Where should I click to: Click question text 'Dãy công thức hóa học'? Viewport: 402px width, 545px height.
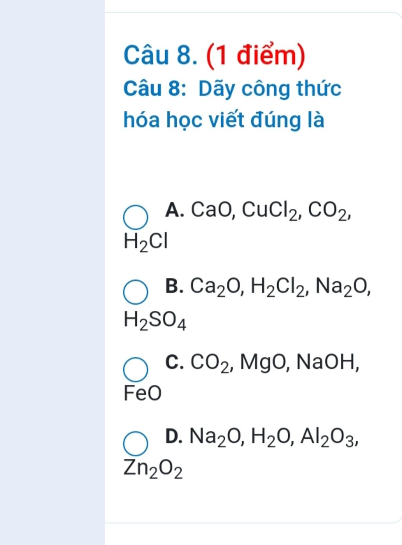[x=232, y=104]
